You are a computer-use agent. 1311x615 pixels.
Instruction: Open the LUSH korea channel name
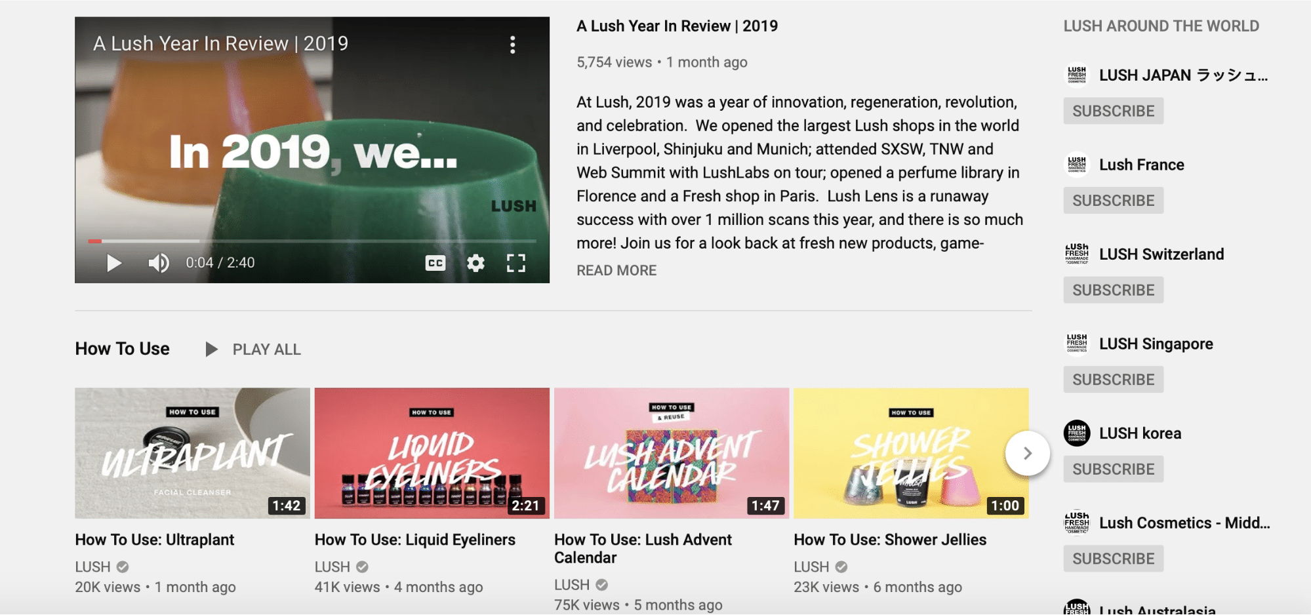click(x=1140, y=433)
